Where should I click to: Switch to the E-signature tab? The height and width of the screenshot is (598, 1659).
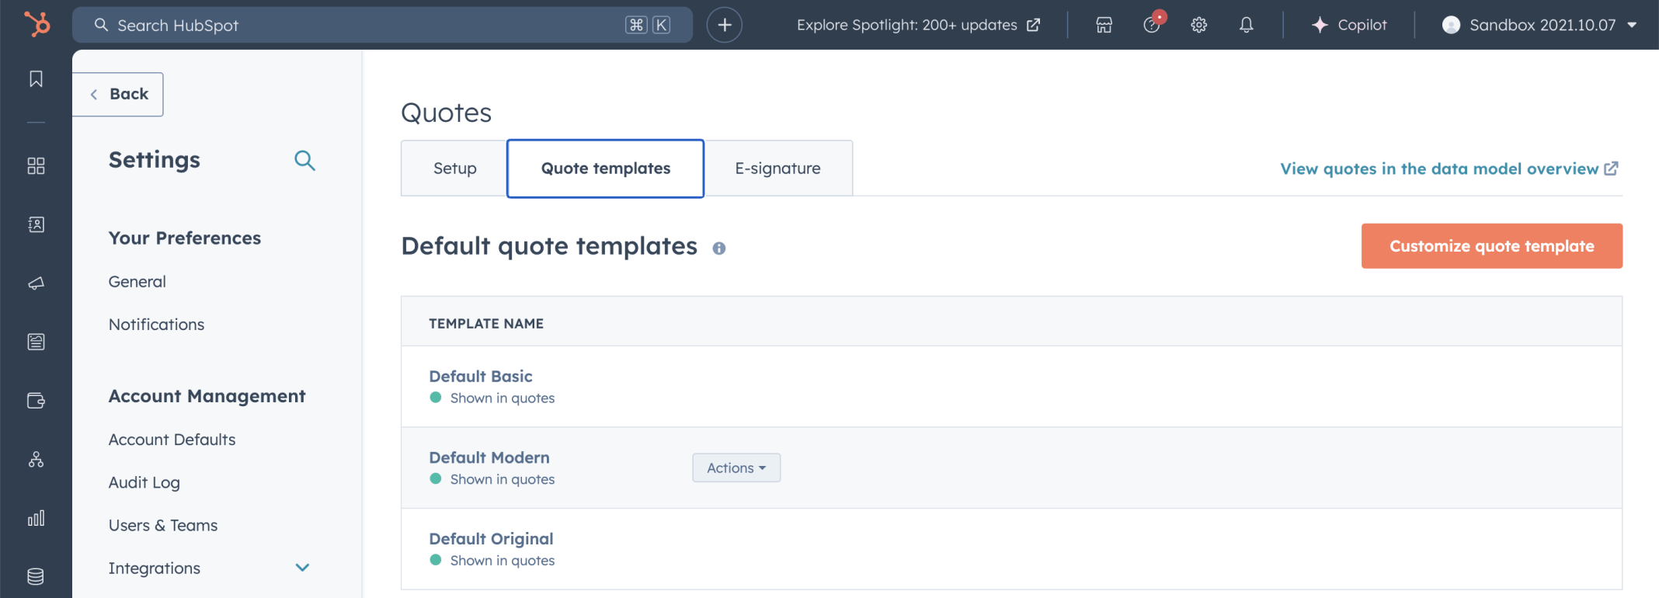coord(777,169)
